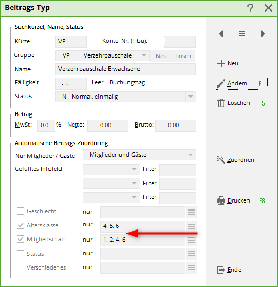Click the Löschen trash can icon
Screen dimensions: 278x287
click(221, 103)
